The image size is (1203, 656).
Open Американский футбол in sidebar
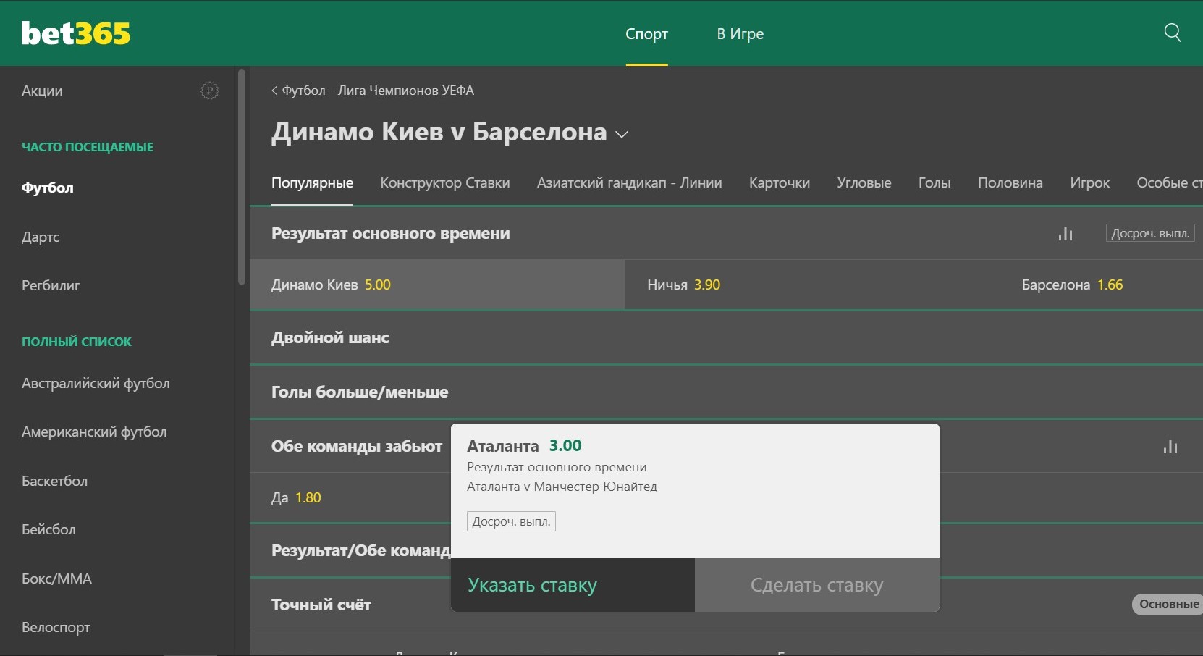[94, 432]
